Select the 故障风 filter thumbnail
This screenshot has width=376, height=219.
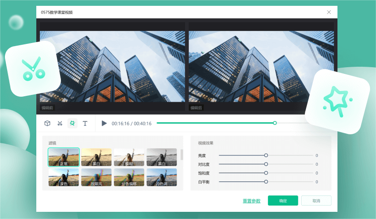click(96, 177)
